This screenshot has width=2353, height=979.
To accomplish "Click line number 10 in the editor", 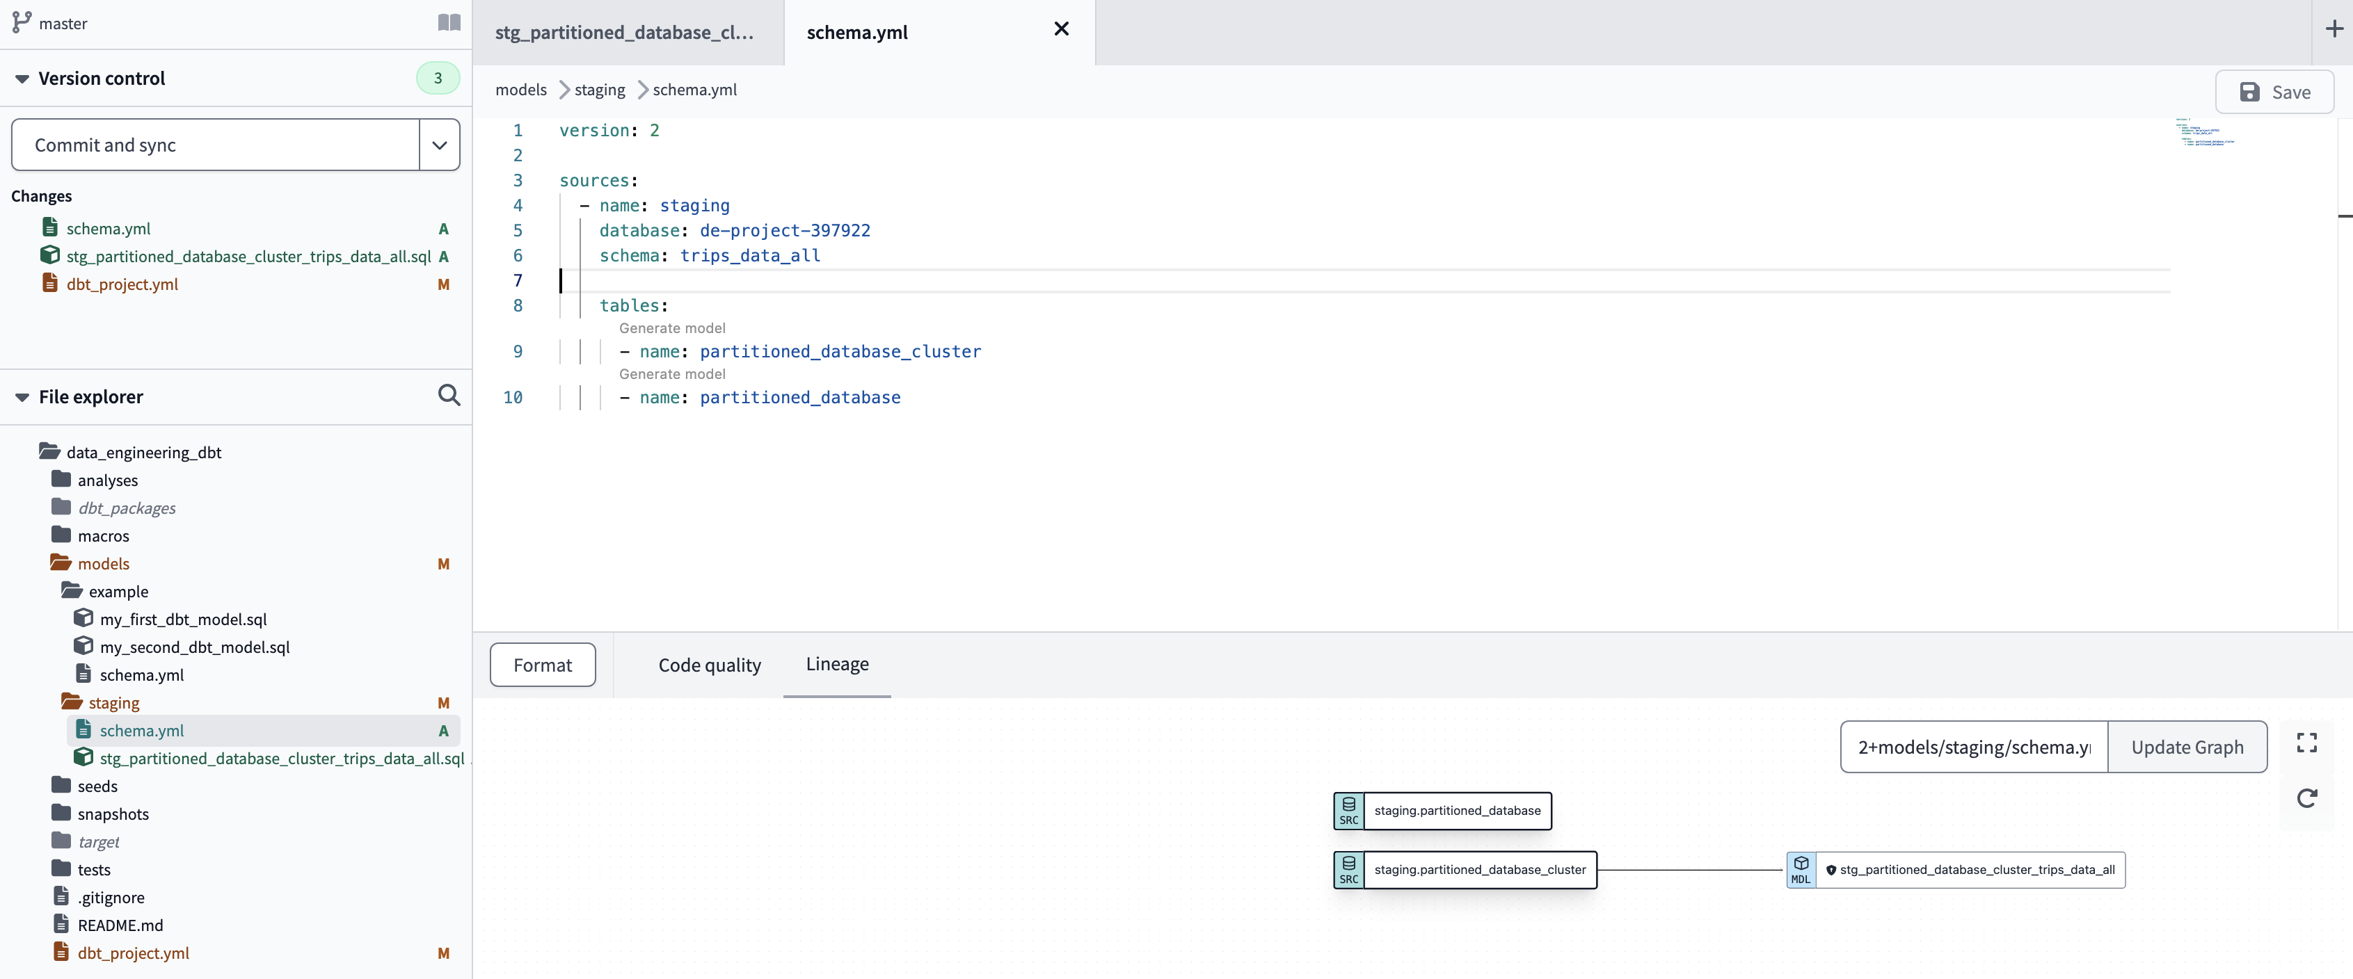I will (x=513, y=397).
